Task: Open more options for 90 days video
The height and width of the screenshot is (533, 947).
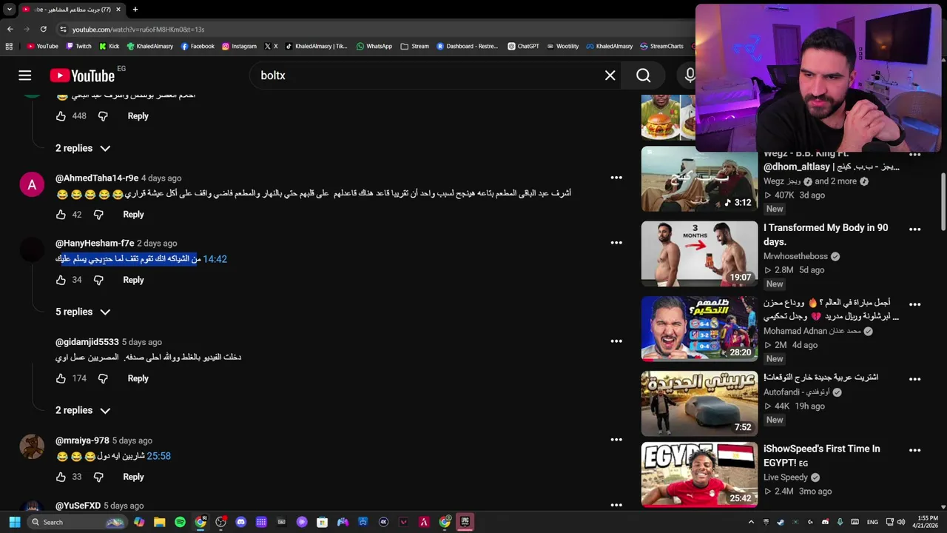Action: 915,229
